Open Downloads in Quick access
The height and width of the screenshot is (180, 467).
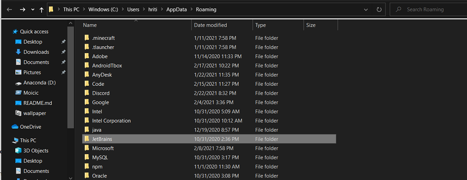click(x=36, y=52)
